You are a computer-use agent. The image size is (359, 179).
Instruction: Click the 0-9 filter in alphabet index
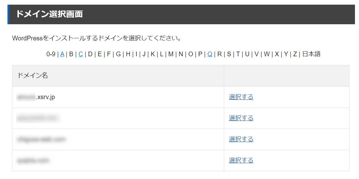tap(51, 54)
